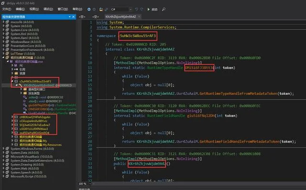
Task: Click the undo toolbar icon
Action: tap(136, 9)
